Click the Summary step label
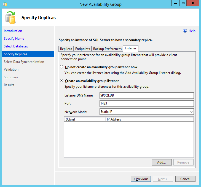The height and width of the screenshot is (187, 201). tap(11, 77)
